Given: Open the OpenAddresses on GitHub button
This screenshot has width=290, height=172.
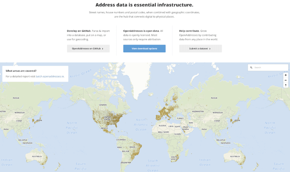Looking at the screenshot, I should (x=88, y=48).
